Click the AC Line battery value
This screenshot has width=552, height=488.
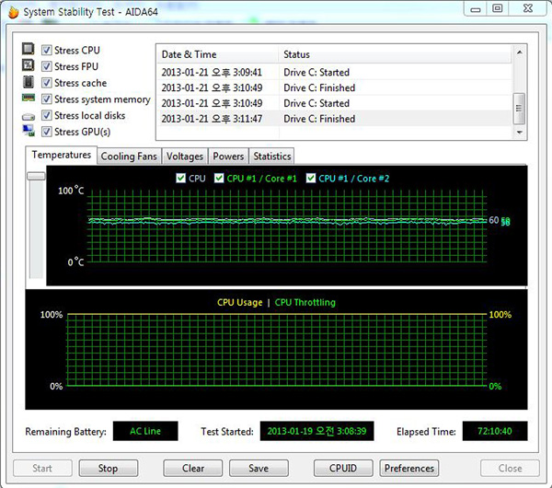(x=145, y=431)
